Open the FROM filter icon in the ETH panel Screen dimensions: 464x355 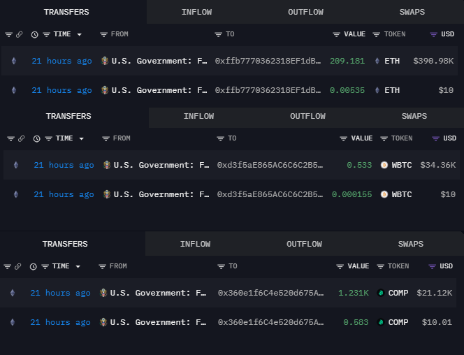tap(103, 35)
